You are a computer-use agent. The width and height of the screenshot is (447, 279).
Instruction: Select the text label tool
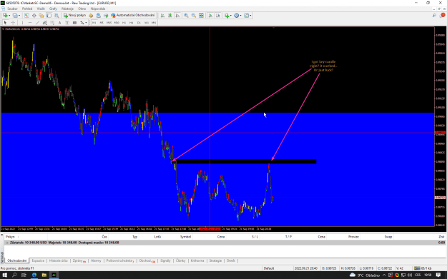point(67,22)
